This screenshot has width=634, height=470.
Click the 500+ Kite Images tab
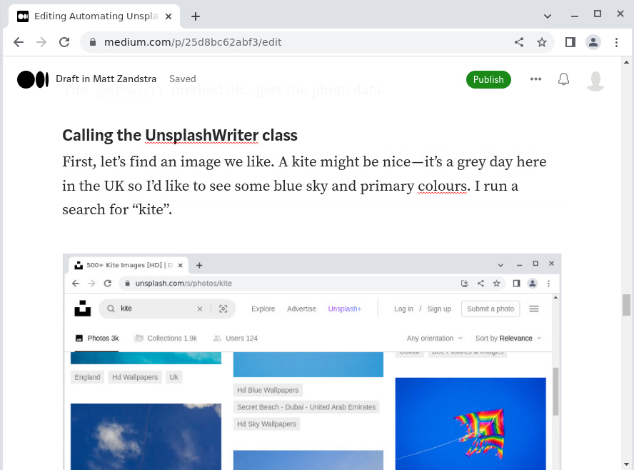click(x=129, y=265)
